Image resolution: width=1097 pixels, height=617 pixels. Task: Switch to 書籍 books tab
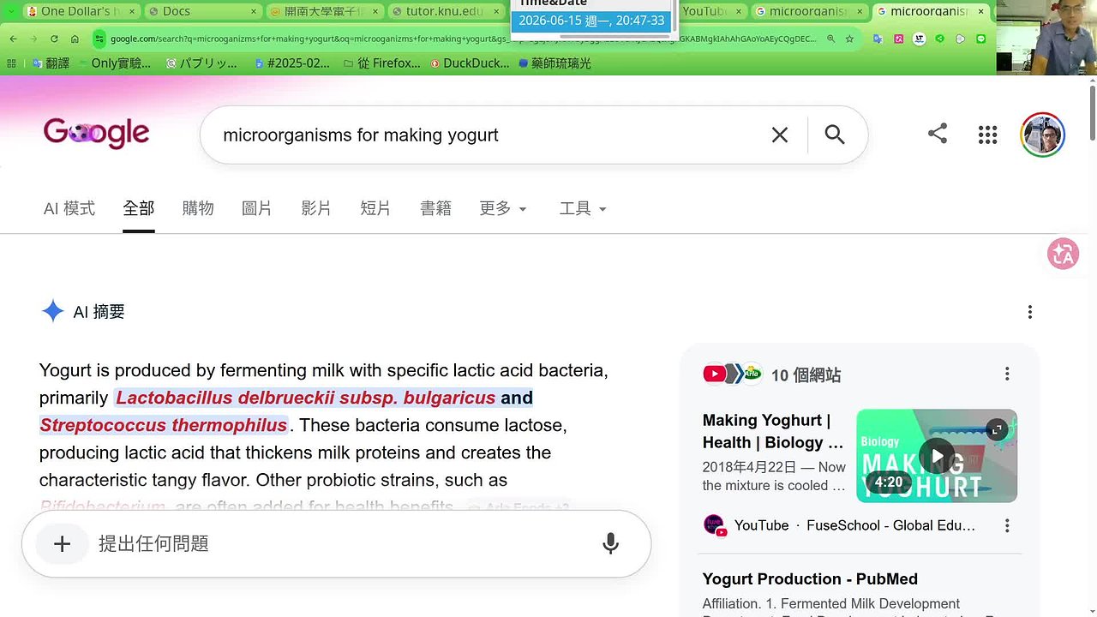[435, 208]
